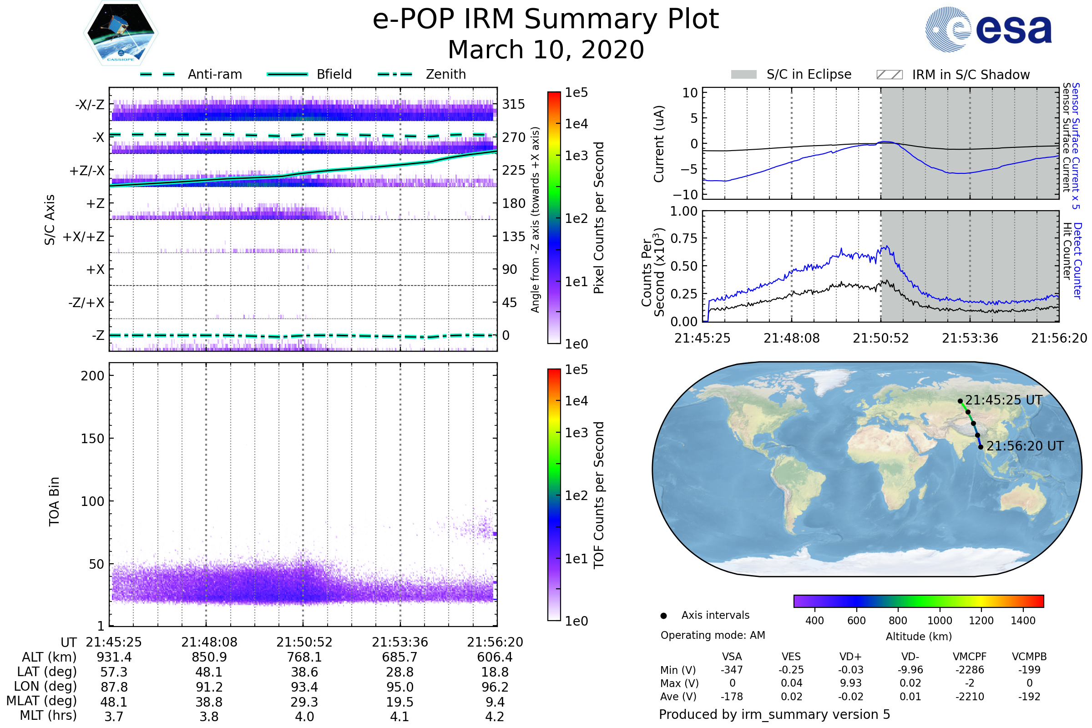Click the Pixel Counts per Second colorbar
Screen dimensions: 1092x728
click(554, 218)
